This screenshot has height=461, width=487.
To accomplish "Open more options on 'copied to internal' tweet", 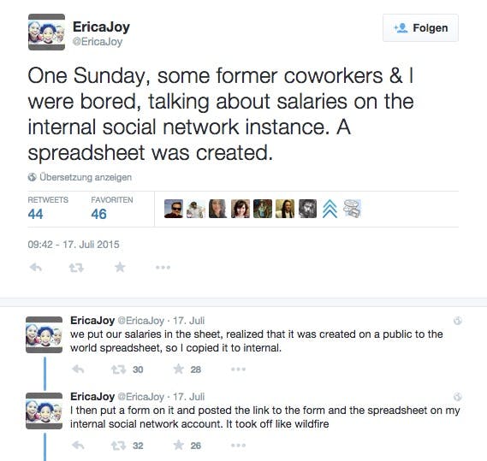I will tap(238, 369).
